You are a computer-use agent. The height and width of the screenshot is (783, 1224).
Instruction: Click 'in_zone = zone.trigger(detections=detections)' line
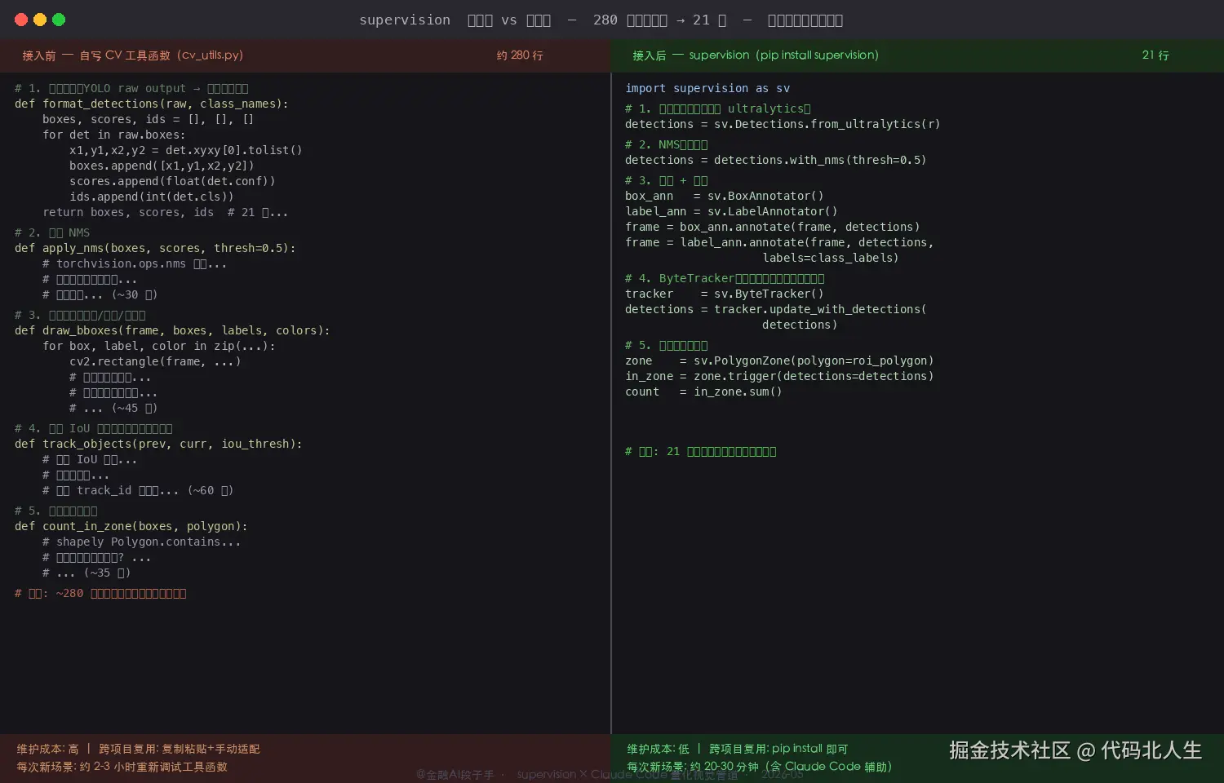779,376
